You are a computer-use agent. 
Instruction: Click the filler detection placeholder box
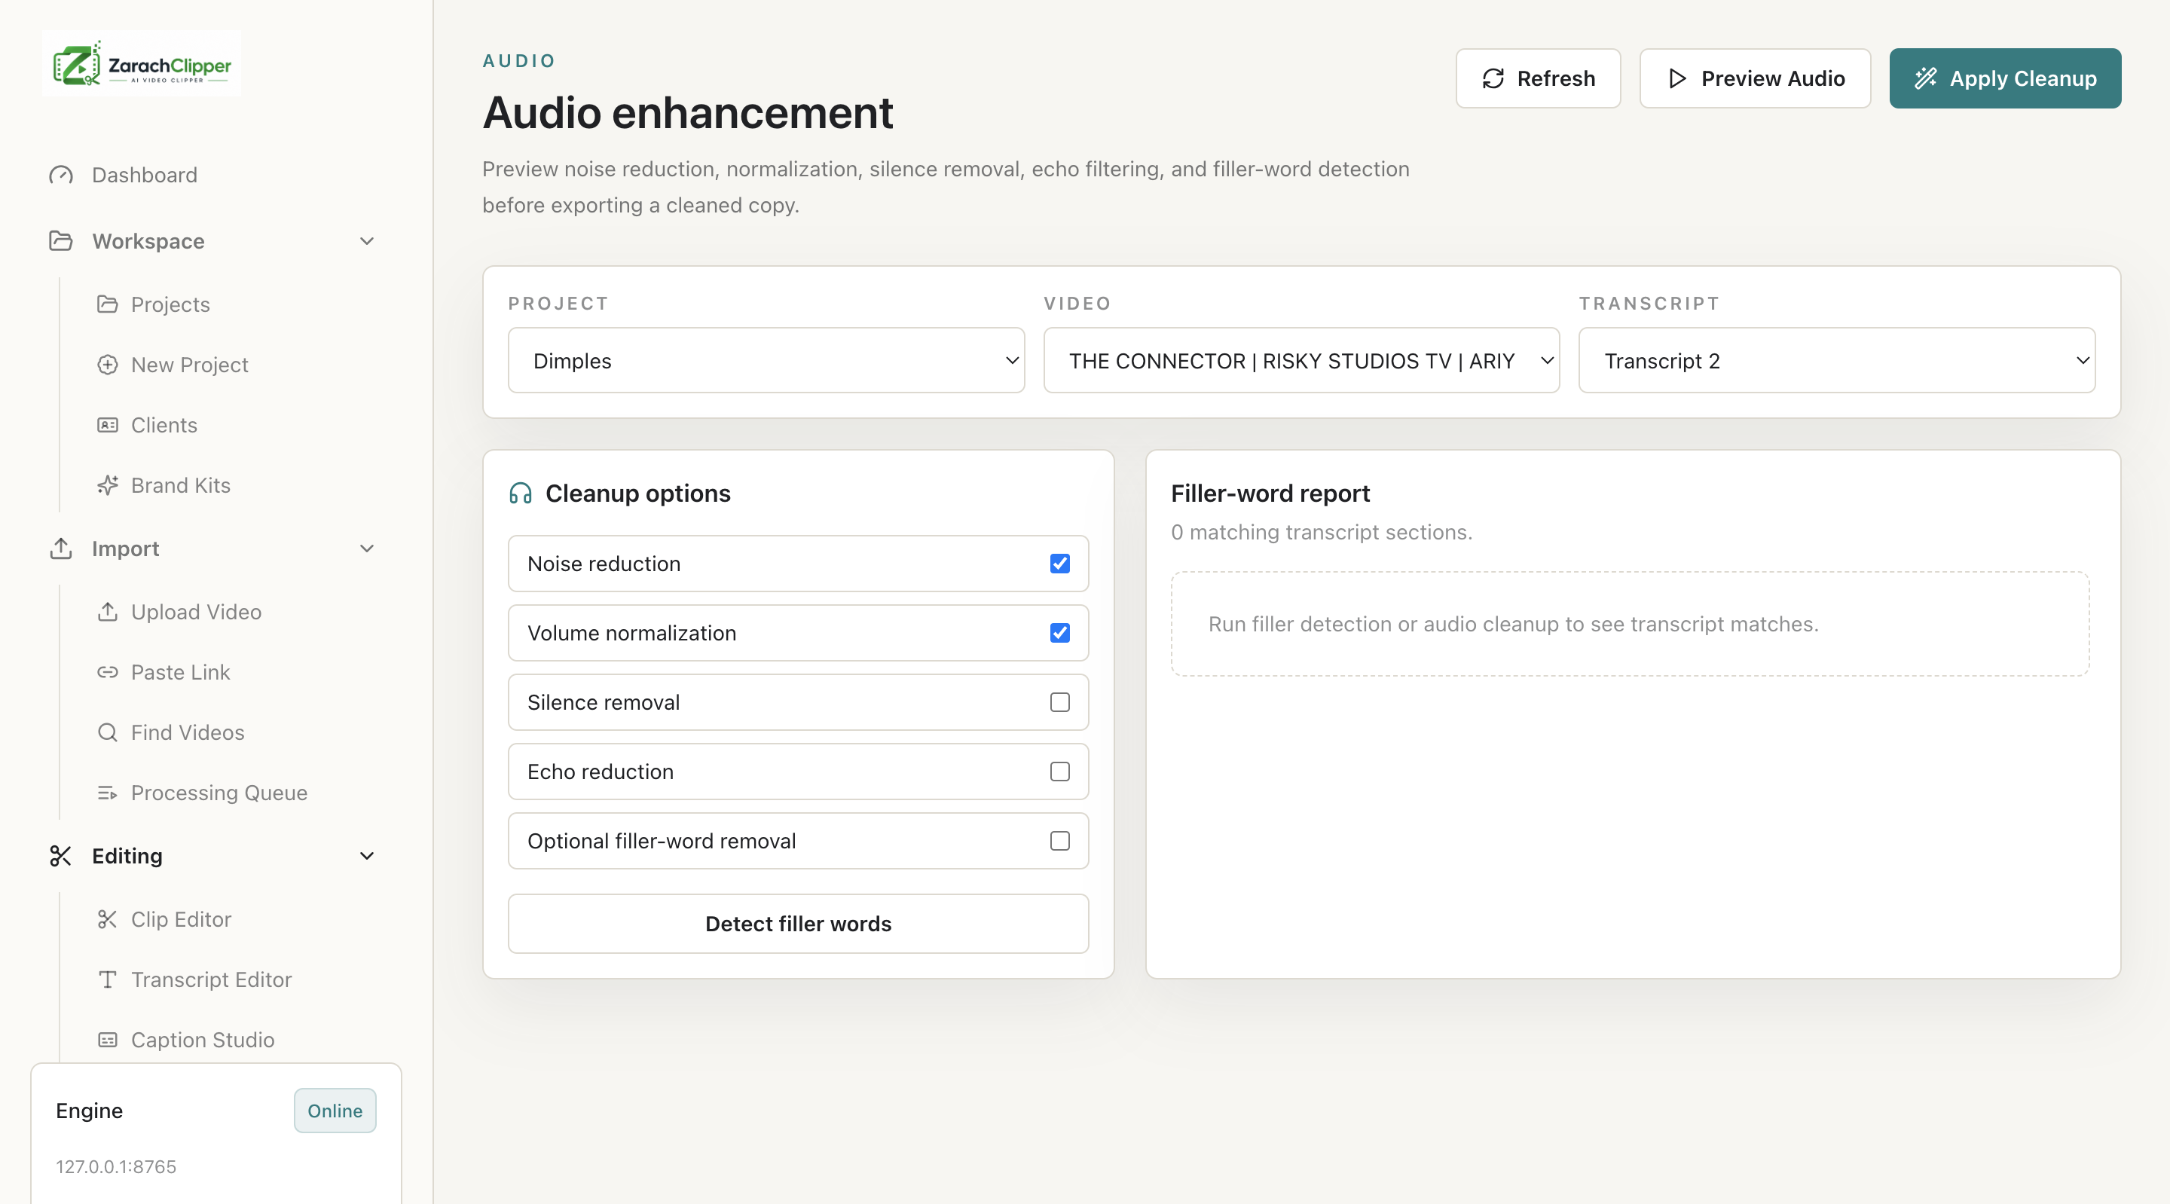(1630, 625)
